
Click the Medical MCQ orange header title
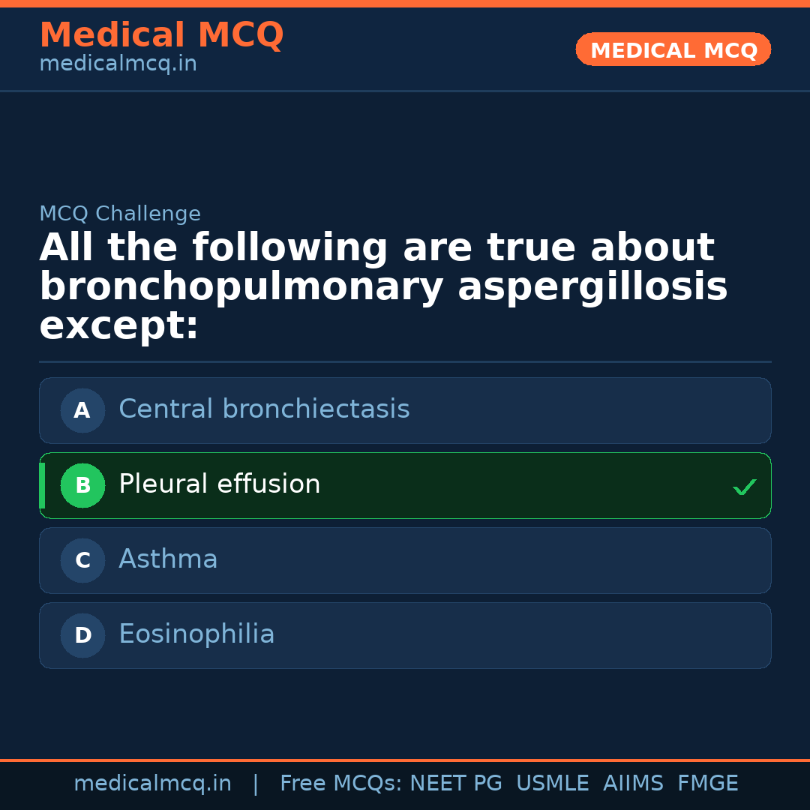click(161, 35)
